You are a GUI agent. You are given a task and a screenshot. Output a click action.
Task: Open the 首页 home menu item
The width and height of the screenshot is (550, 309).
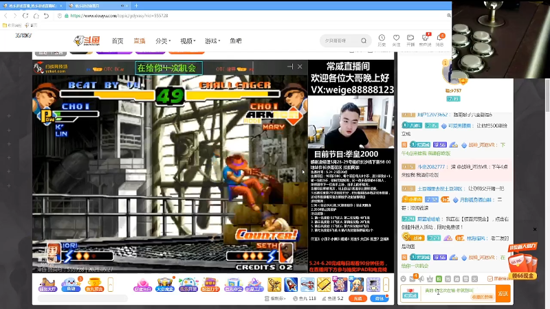pyautogui.click(x=118, y=41)
